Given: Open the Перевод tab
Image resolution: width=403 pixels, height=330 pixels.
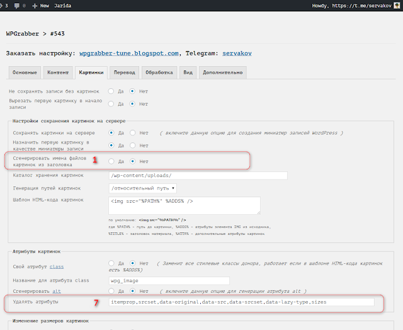Looking at the screenshot, I should 125,72.
